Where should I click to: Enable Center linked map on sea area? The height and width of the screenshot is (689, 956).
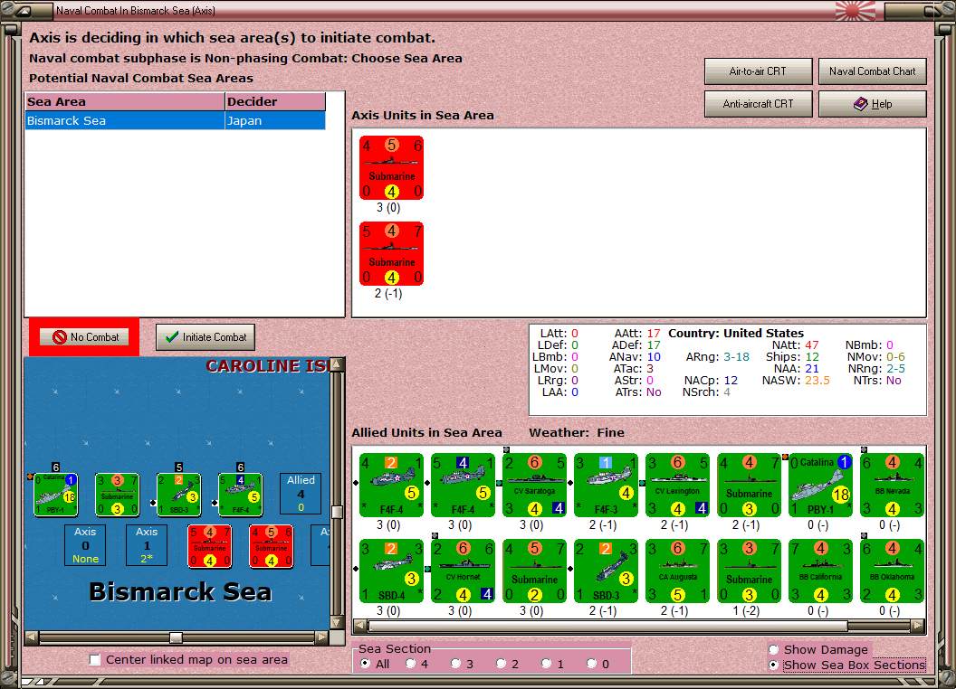tap(94, 660)
